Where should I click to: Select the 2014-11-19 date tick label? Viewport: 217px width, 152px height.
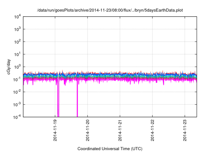[55, 130]
